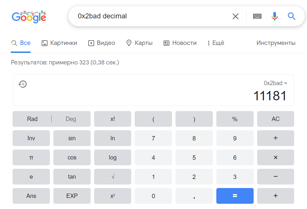Open the on-screen keyboard icon
The image size is (307, 209).
257,16
